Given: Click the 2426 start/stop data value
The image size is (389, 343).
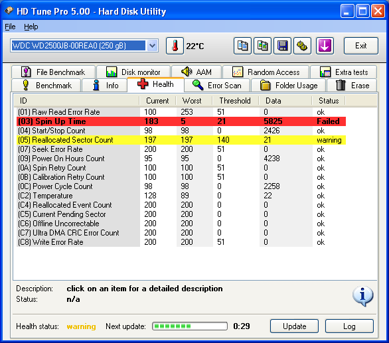Looking at the screenshot, I should click(272, 131).
